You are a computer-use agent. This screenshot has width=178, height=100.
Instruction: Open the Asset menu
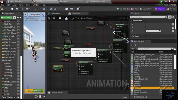pos(14,5)
